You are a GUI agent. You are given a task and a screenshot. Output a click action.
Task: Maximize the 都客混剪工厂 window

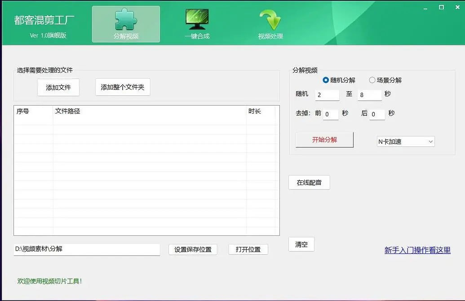point(441,7)
